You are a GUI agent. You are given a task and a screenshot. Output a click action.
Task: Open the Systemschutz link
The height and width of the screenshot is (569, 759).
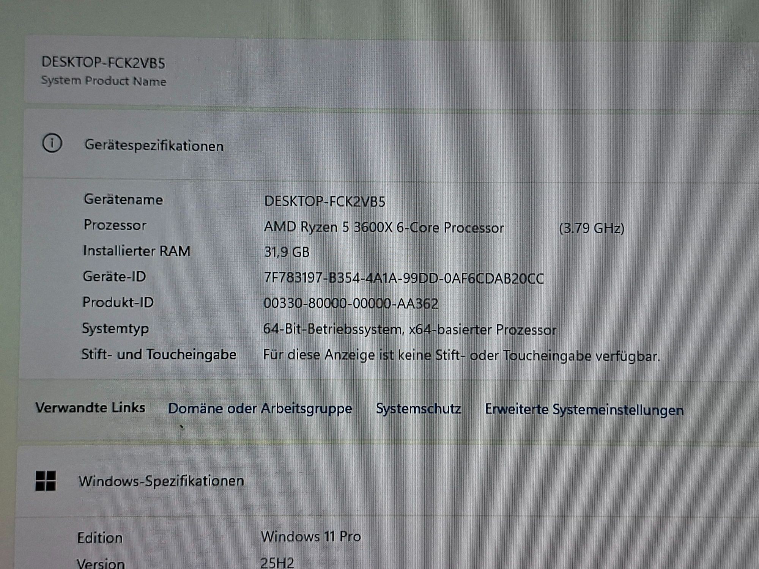click(418, 409)
